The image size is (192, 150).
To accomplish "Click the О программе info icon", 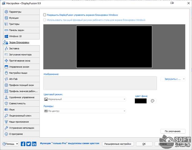I will coord(6,134).
